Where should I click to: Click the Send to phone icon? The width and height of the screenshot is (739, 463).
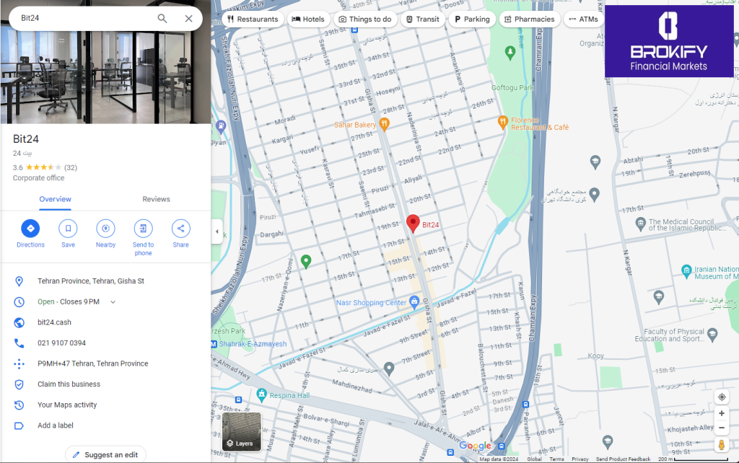(x=143, y=229)
